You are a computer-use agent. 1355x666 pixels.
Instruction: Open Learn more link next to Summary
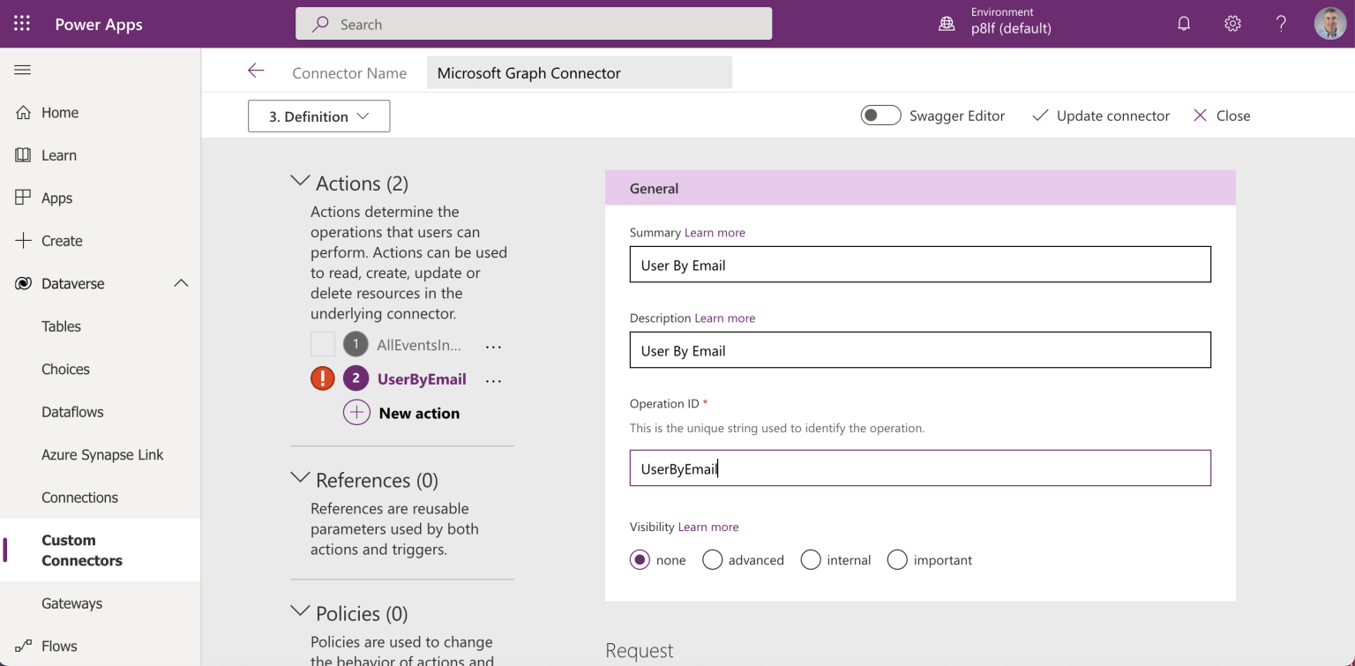click(715, 233)
